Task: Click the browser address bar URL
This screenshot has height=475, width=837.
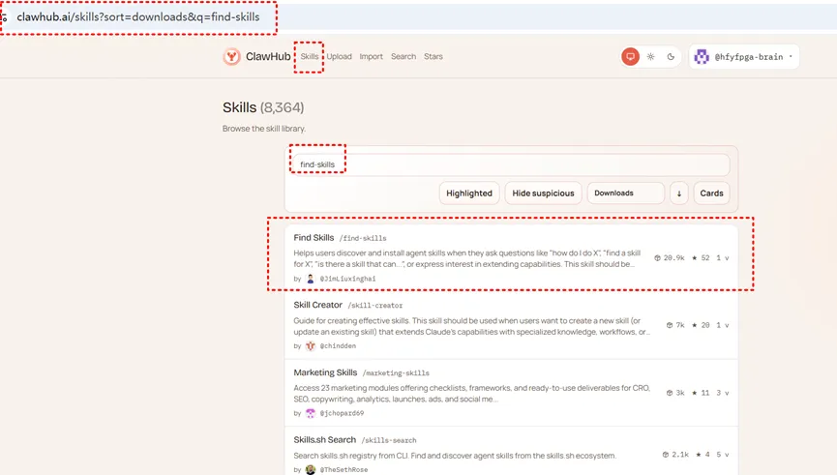Action: click(138, 17)
